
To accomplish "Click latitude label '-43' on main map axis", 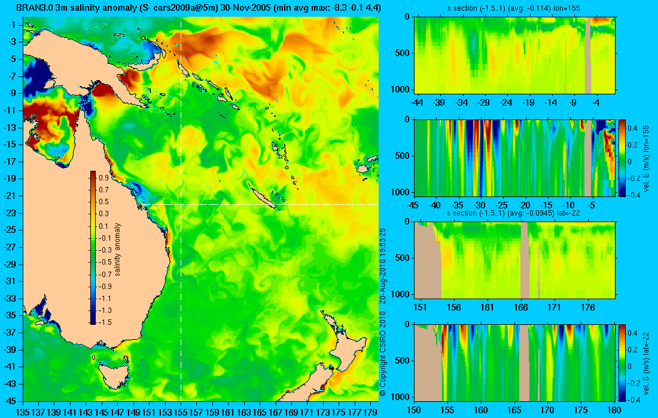I will pos(10,383).
